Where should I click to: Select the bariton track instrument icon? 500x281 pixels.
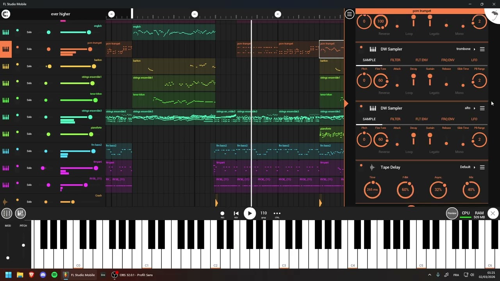tap(6, 66)
